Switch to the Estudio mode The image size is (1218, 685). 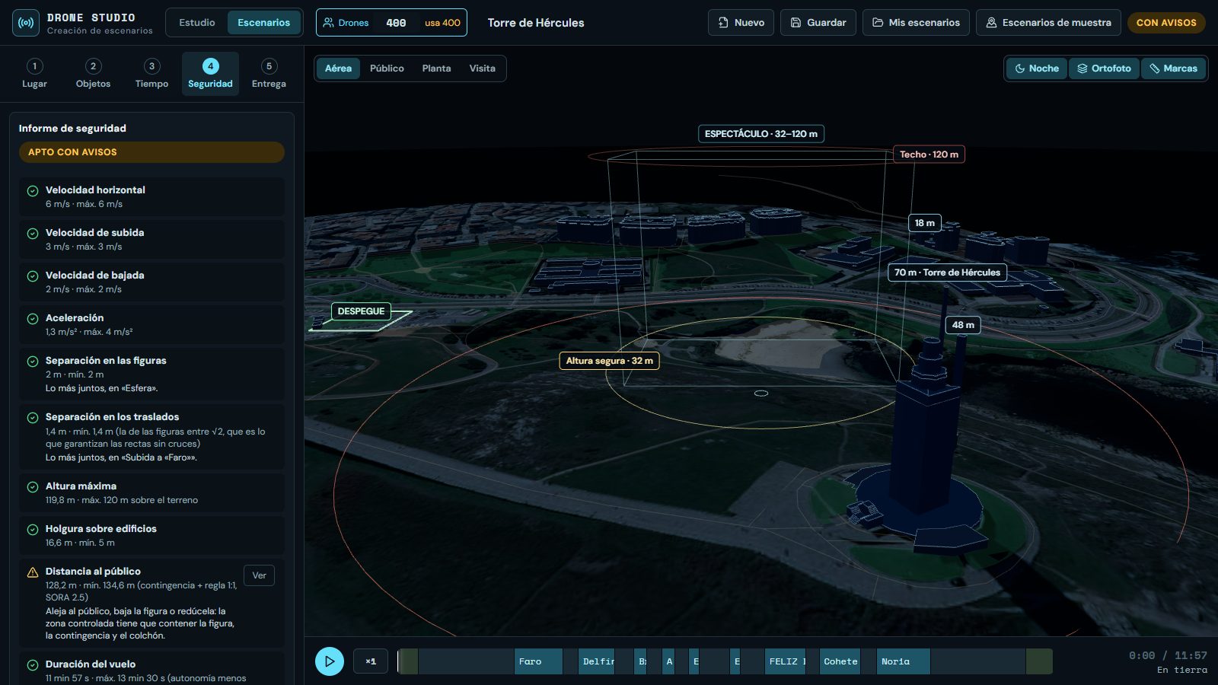click(x=197, y=23)
